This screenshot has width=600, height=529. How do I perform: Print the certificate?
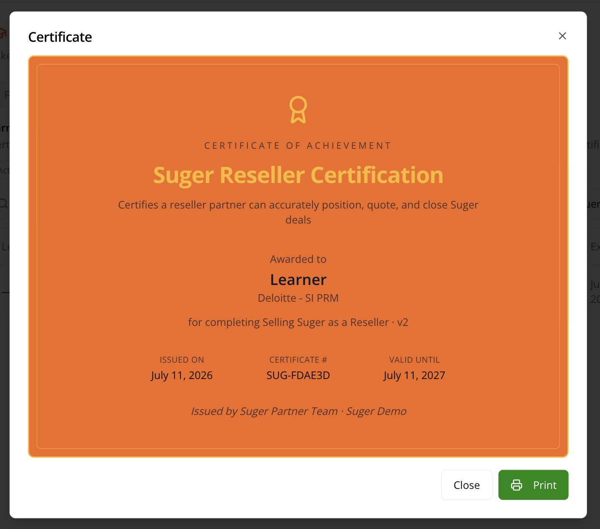click(x=533, y=485)
